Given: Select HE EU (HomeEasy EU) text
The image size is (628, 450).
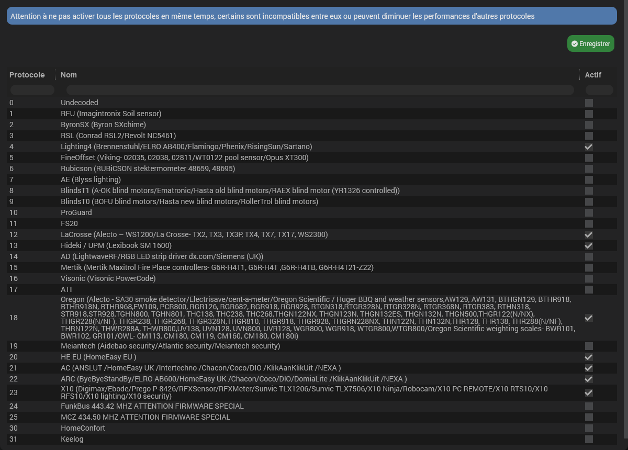Looking at the screenshot, I should tap(98, 357).
